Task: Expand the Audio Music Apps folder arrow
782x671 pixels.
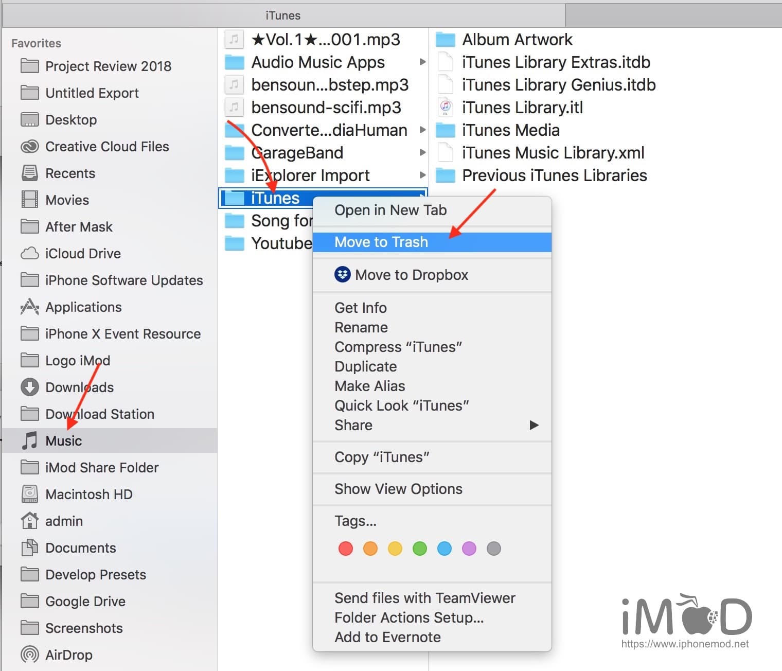Action: 422,62
